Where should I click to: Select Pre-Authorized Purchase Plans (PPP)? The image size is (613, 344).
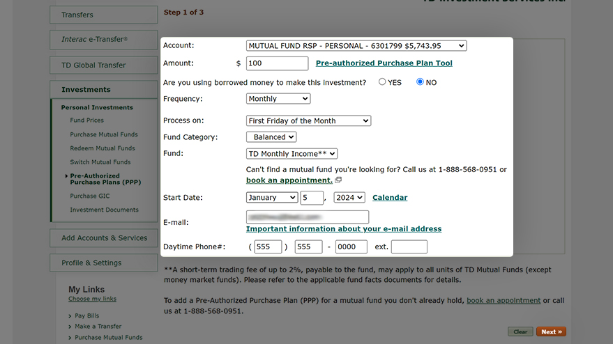coord(105,179)
